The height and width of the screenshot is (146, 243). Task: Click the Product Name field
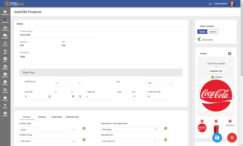[x=58, y=35]
